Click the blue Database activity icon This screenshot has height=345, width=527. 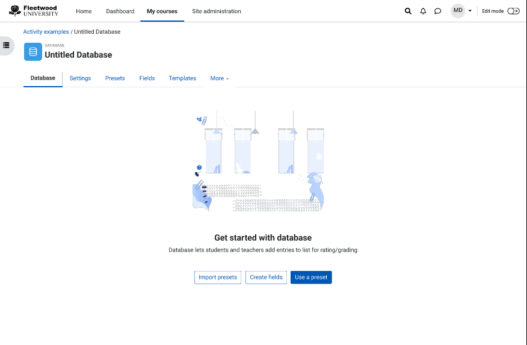(33, 52)
